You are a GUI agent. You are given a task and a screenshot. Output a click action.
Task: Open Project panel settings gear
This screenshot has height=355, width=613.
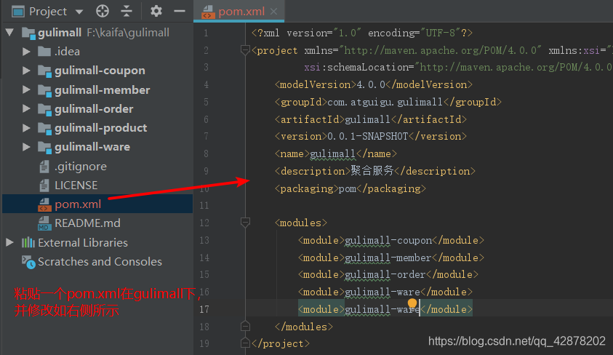[156, 12]
